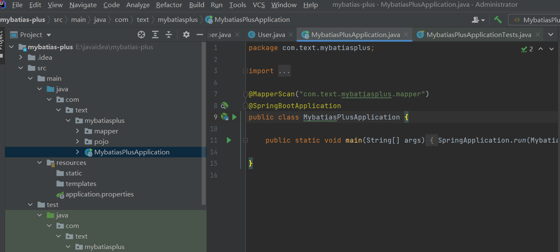Click the Collapse All icon in Project panel
This screenshot has width=560, height=252.
click(169, 34)
